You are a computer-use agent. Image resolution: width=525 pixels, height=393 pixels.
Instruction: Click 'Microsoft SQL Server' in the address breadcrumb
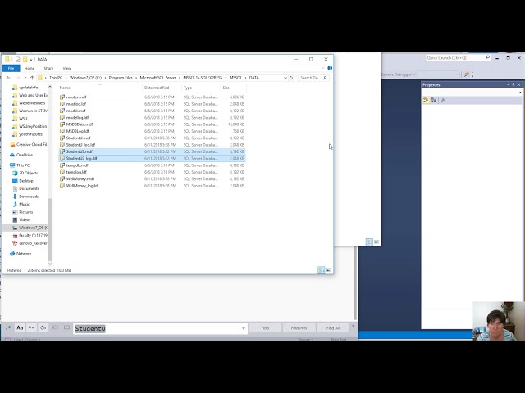pos(157,78)
